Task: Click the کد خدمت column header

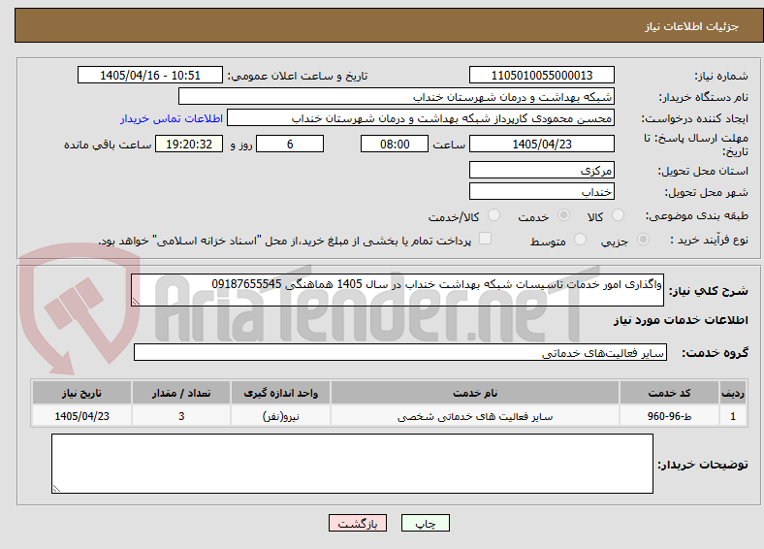Action: point(670,393)
